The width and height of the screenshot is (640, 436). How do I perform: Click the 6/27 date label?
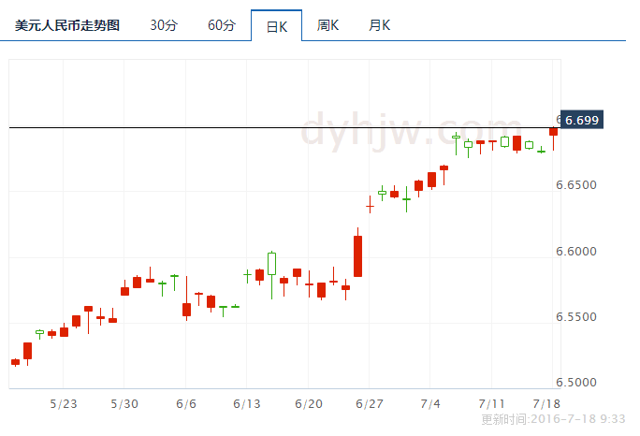[370, 404]
